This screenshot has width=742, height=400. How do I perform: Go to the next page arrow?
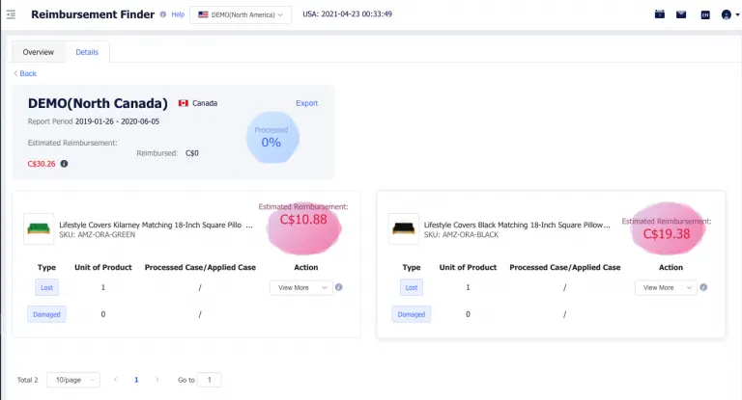click(x=157, y=379)
